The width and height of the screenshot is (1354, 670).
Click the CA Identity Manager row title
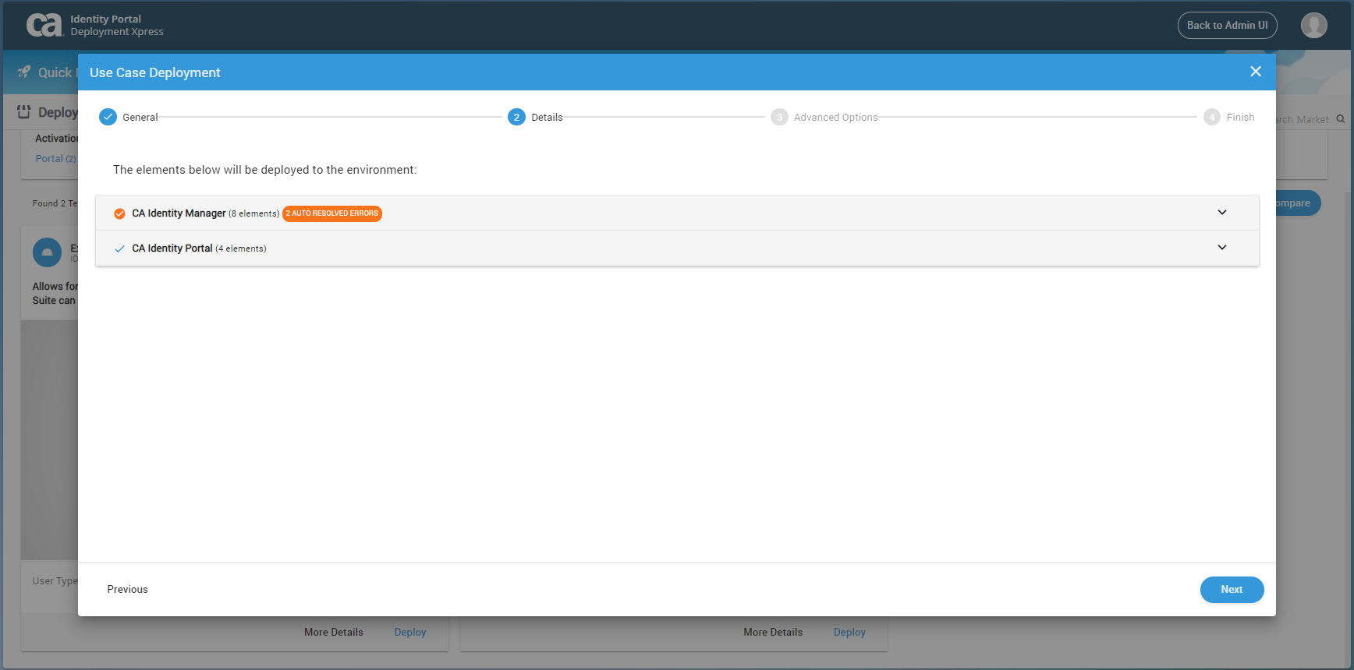pos(179,213)
